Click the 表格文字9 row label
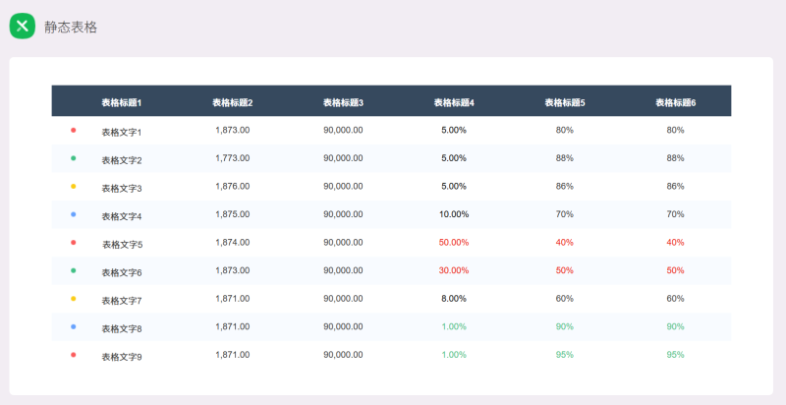Screen dimensions: 786x405 (122, 356)
